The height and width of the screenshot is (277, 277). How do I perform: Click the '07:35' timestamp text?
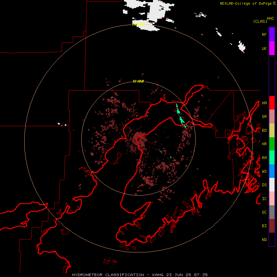(x=201, y=275)
